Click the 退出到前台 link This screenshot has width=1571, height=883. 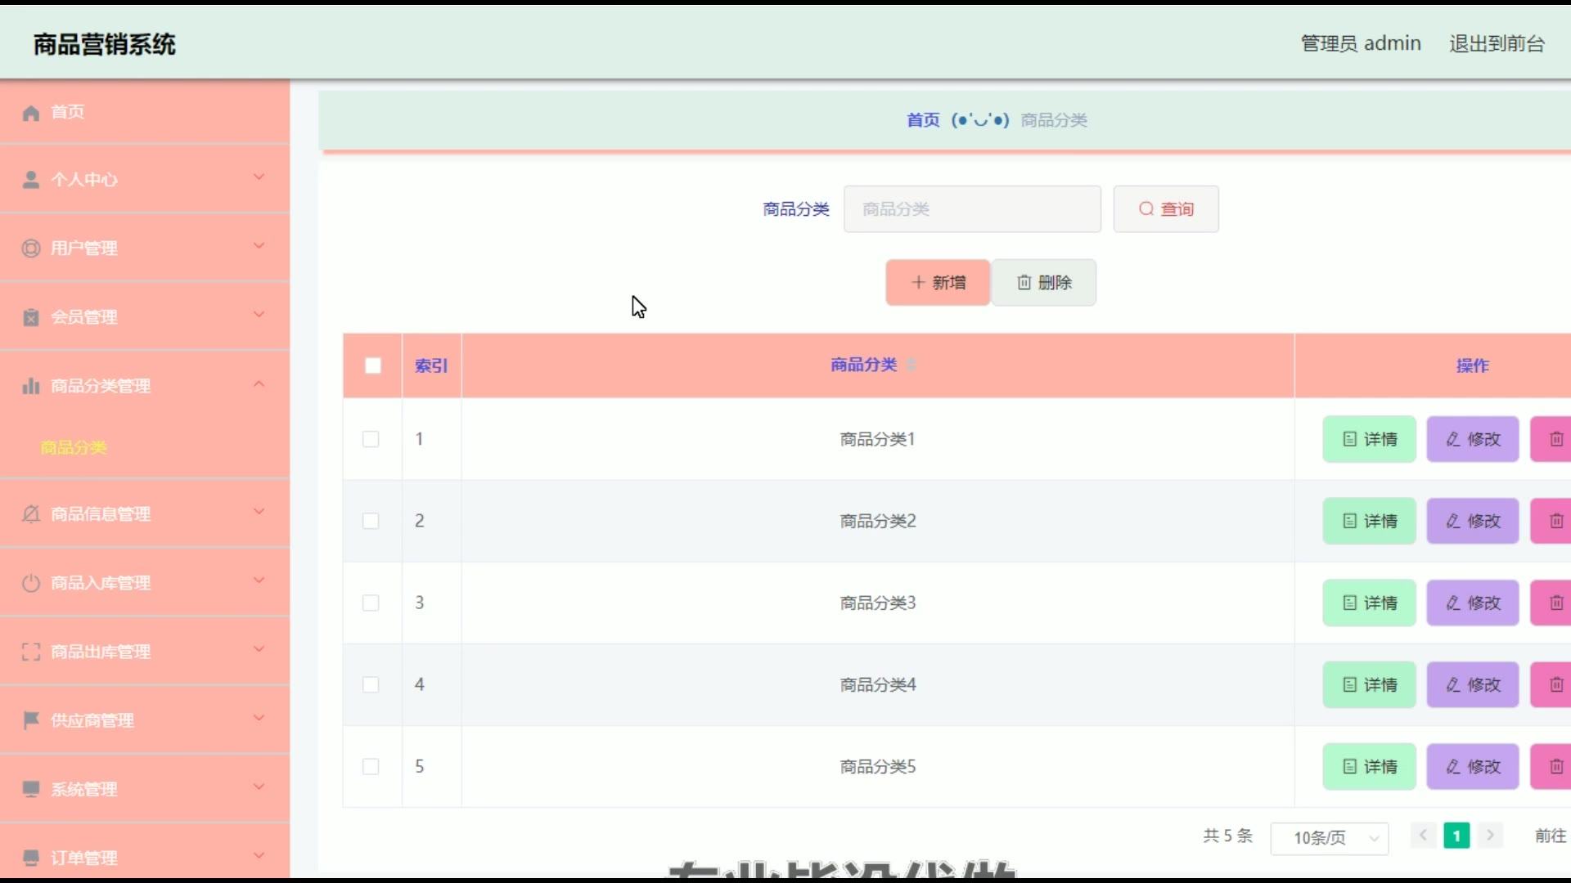click(1497, 43)
